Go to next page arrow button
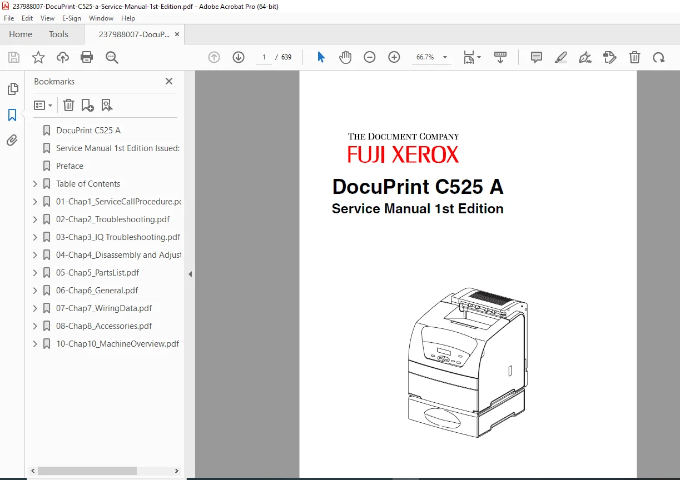 [x=239, y=57]
